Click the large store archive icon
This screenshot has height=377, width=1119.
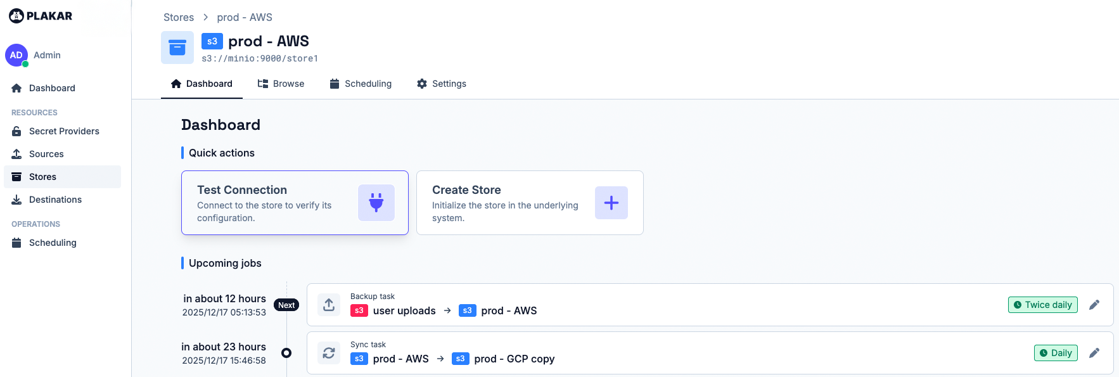pyautogui.click(x=177, y=48)
